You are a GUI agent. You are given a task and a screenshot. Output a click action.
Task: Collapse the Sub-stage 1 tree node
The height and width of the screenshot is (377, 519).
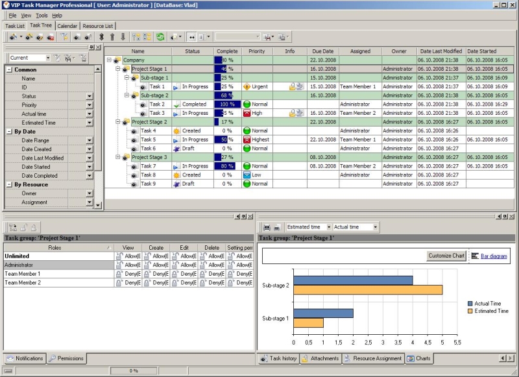[127, 78]
